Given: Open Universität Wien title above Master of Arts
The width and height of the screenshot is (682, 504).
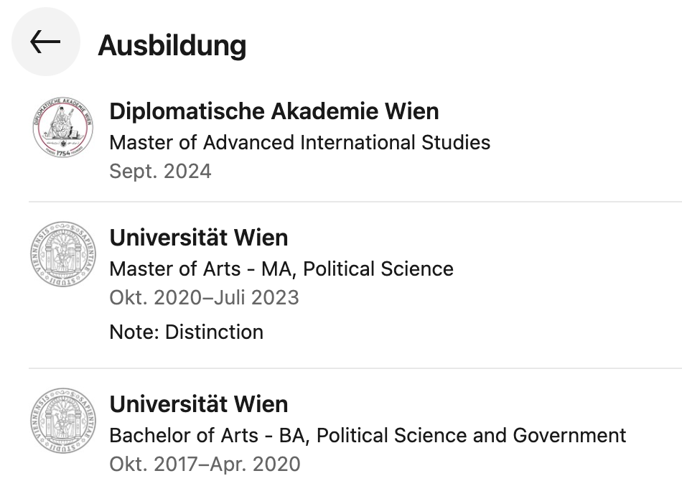Looking at the screenshot, I should 198,238.
